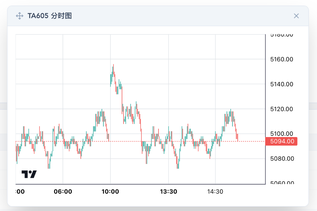Viewport: 317px width, 211px height.
Task: Click the four-arrow move icon in the header
Action: [20, 16]
